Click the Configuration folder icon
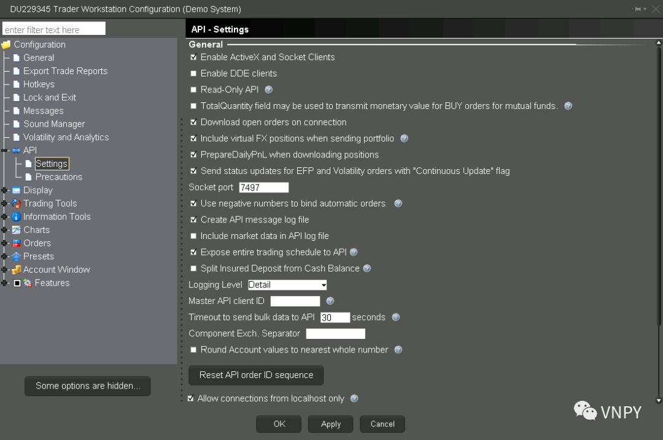 tap(6, 45)
